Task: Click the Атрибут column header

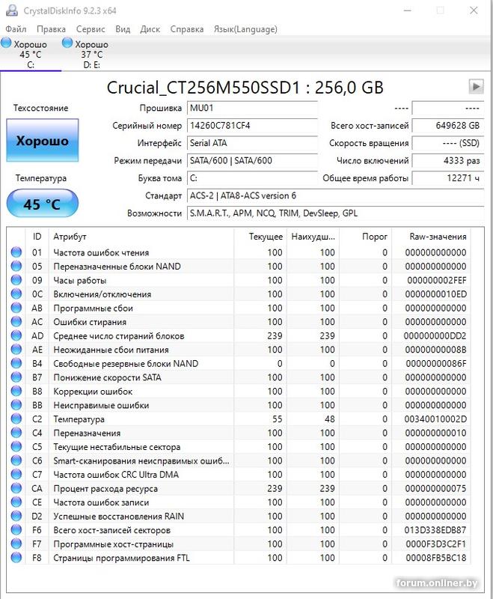Action: (x=141, y=237)
